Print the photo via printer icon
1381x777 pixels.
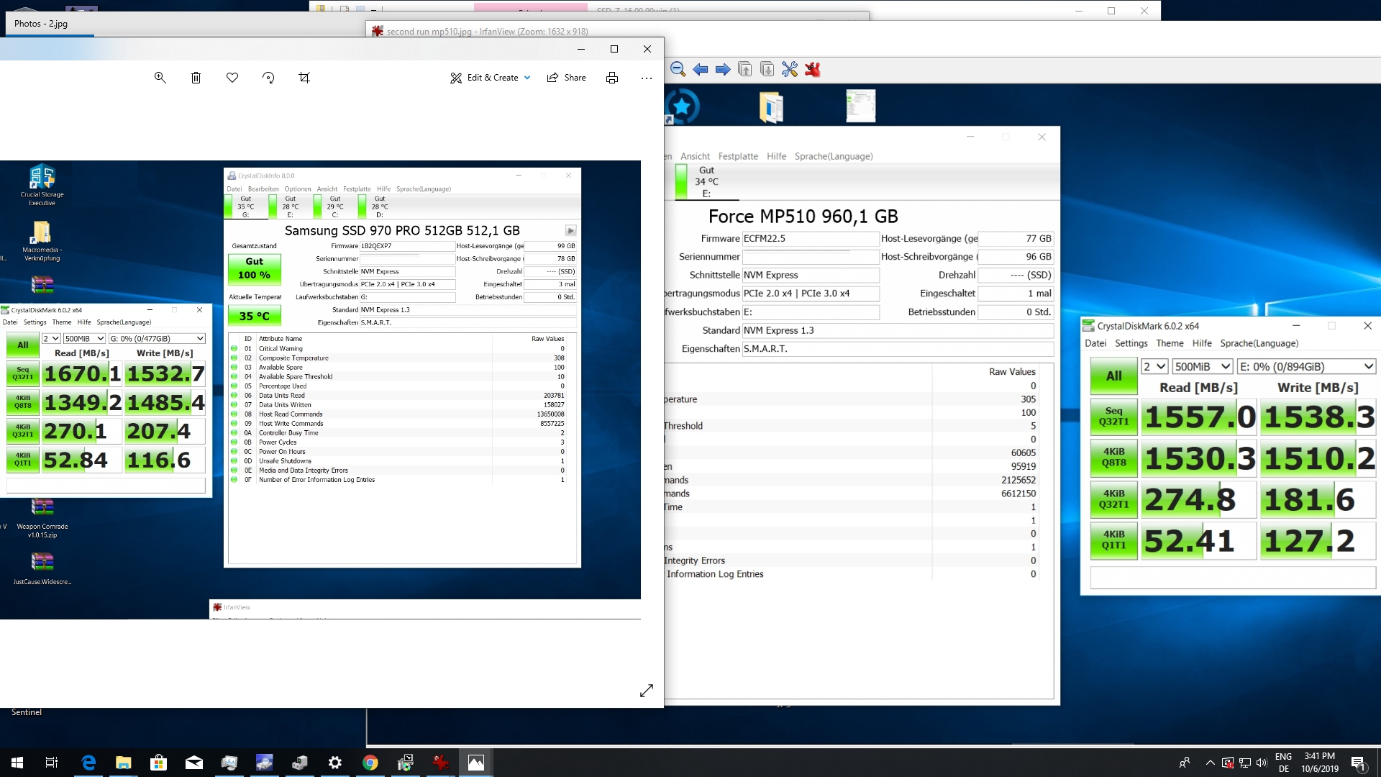(x=612, y=78)
